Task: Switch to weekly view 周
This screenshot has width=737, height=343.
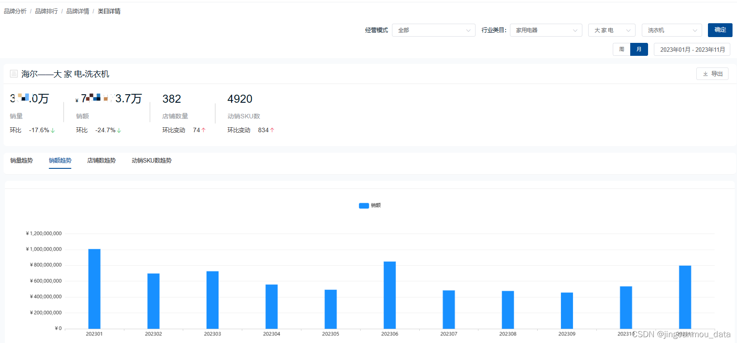Action: 622,49
